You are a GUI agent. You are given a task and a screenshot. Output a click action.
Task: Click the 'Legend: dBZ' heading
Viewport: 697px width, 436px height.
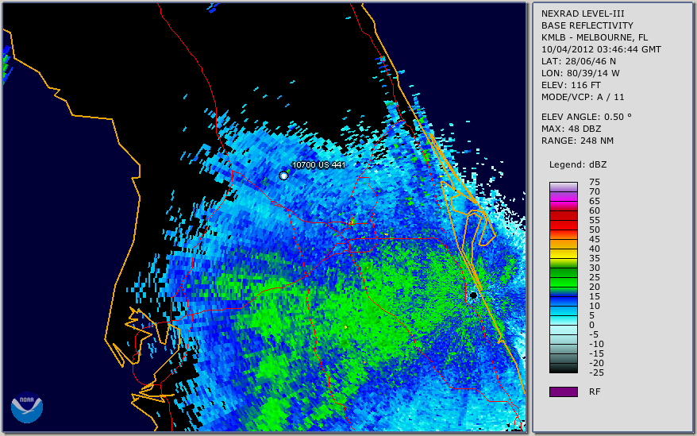(578, 164)
